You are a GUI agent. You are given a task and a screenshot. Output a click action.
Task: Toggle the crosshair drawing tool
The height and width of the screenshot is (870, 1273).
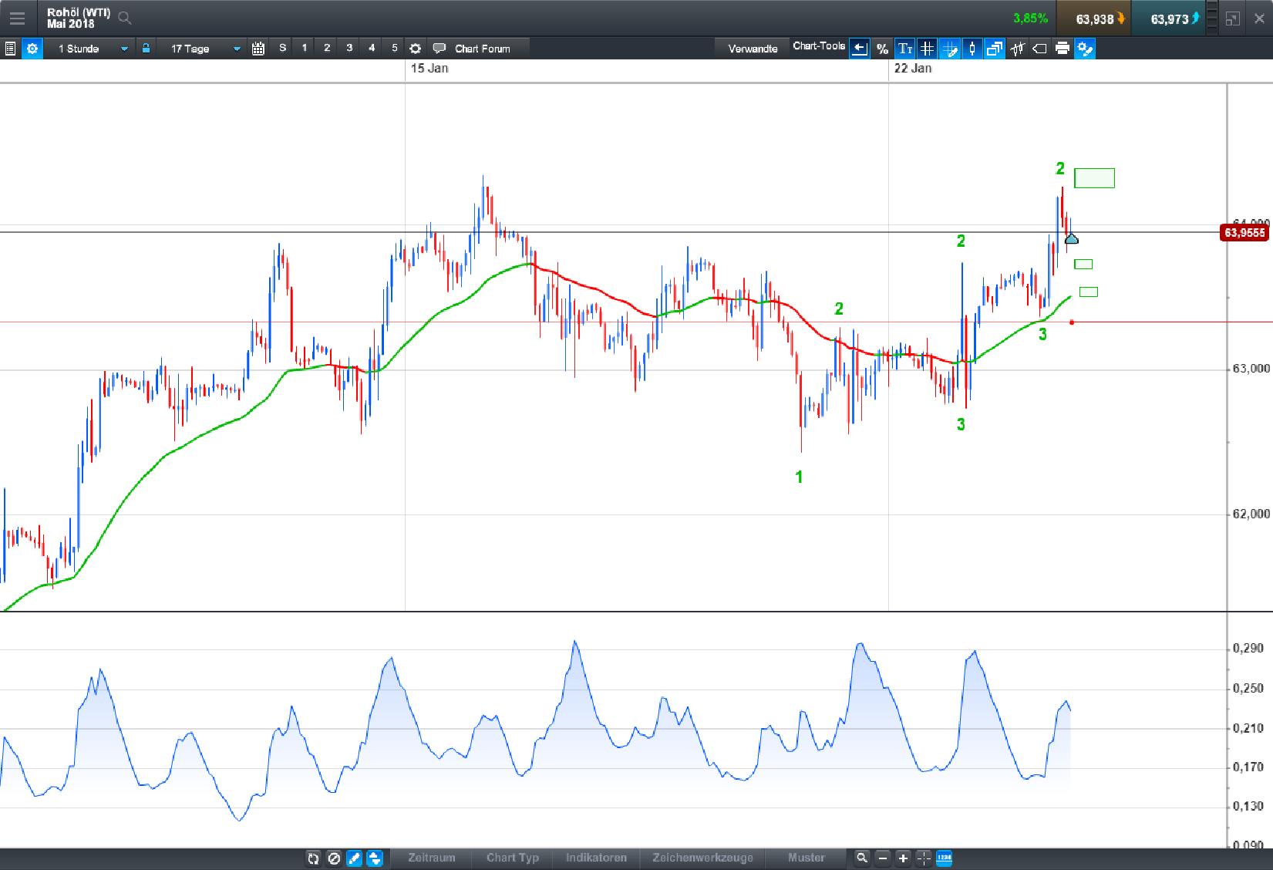pos(950,49)
